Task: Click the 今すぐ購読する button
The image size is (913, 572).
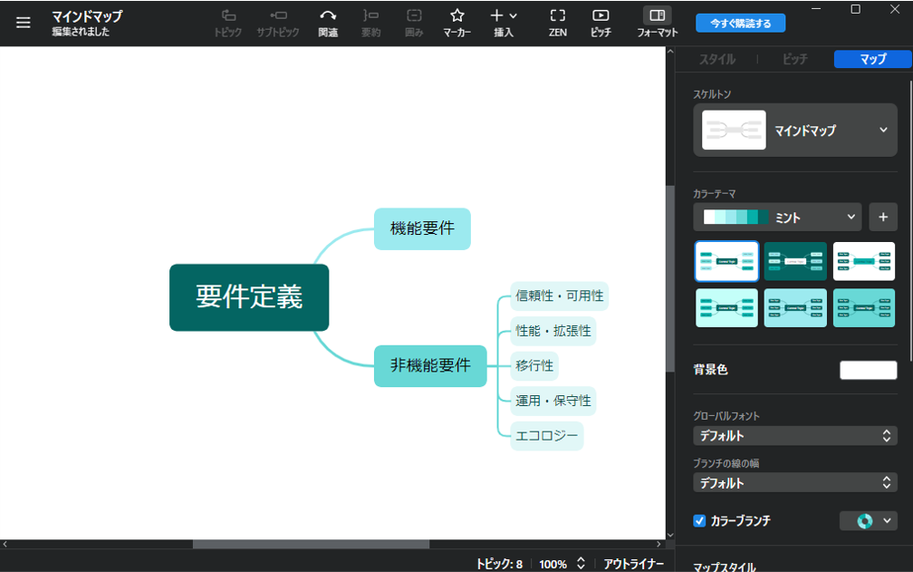Action: (x=740, y=23)
